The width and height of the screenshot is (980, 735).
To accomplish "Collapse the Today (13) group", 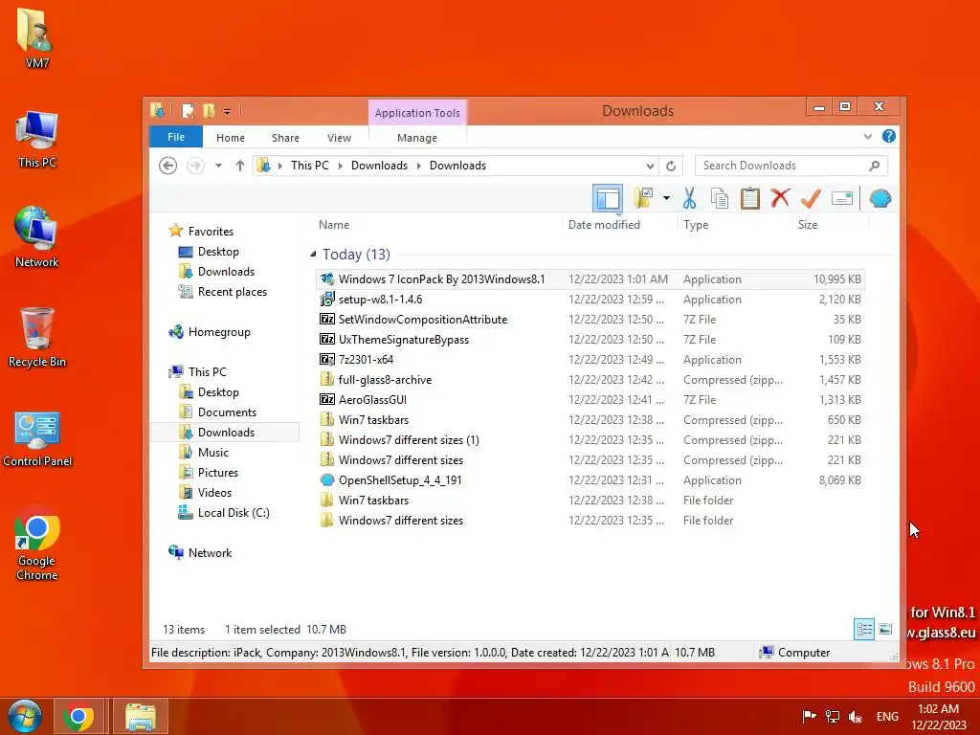I will click(x=313, y=254).
